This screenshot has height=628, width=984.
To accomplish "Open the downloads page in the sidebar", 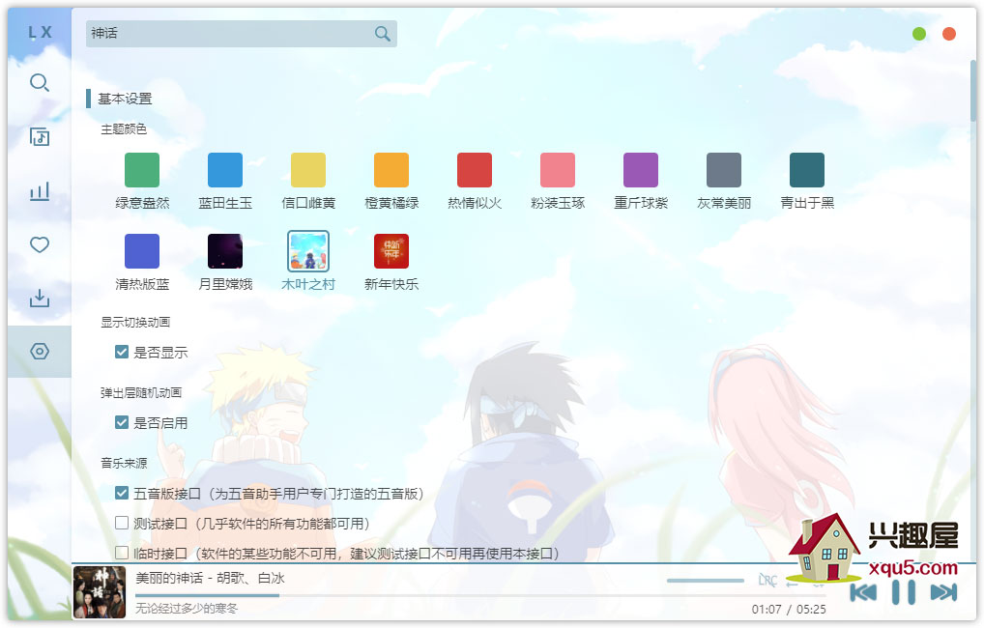I will (40, 298).
